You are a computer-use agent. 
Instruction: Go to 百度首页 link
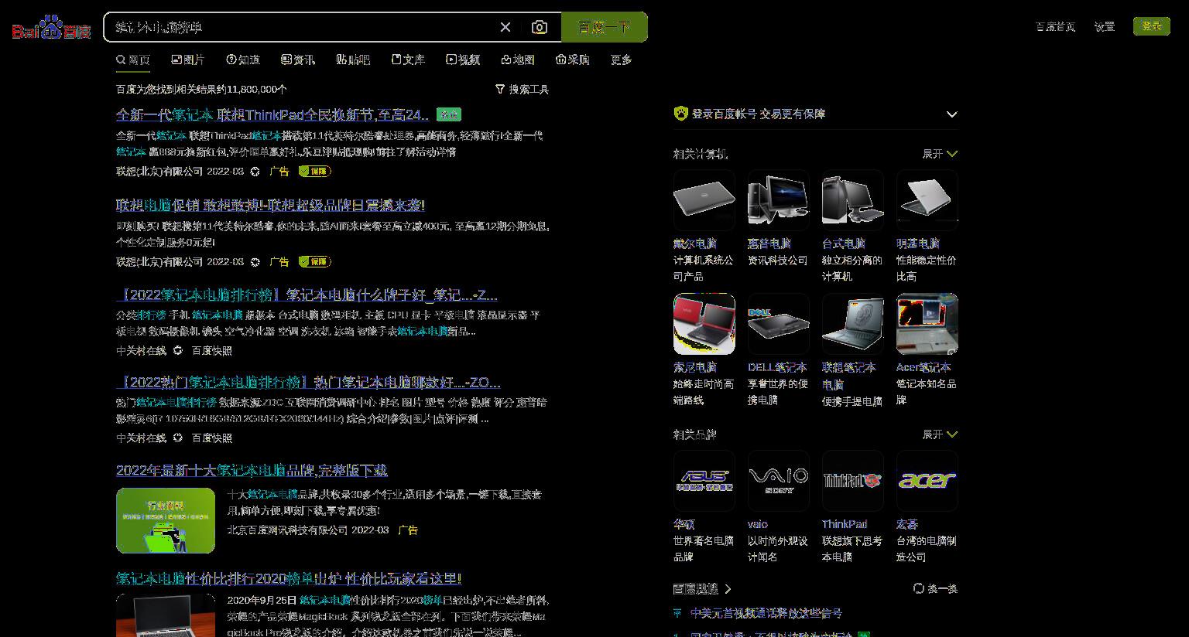pos(1056,26)
